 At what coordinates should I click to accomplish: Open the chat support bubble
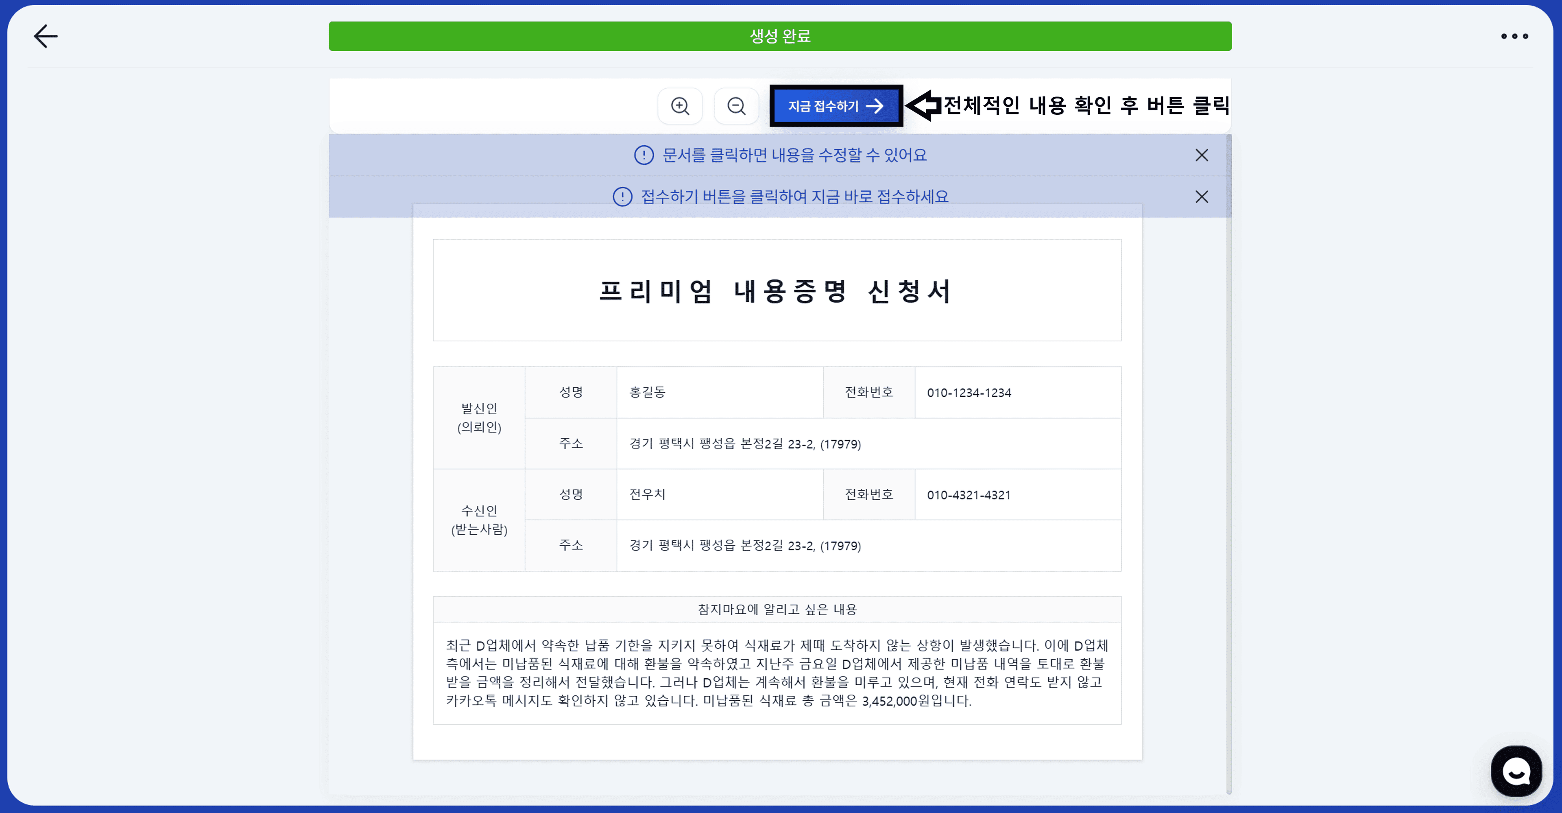coord(1516,771)
